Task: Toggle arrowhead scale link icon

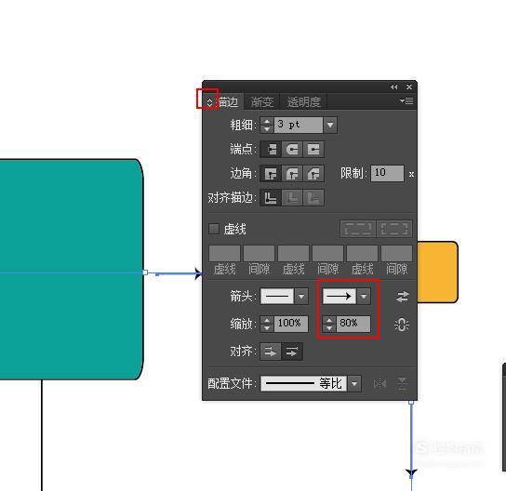Action: (x=402, y=325)
